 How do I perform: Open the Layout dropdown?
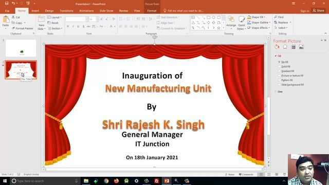(54, 17)
